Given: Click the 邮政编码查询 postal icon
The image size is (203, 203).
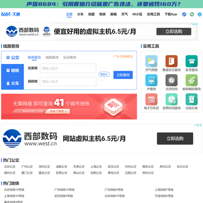Looking at the screenshot, I should tap(191, 81).
